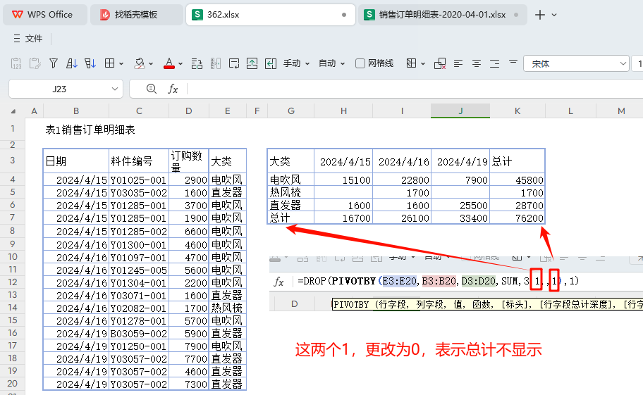The image size is (643, 395).
Task: Toggle wrap text rectangle-arrow icon
Action: click(x=234, y=63)
